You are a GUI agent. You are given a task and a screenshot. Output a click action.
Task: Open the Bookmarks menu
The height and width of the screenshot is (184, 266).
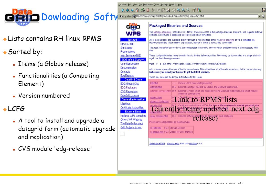[148, 5]
